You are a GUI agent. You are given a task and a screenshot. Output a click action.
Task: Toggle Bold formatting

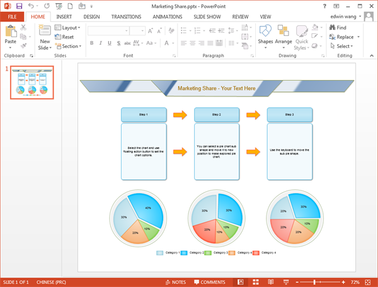[x=91, y=43]
